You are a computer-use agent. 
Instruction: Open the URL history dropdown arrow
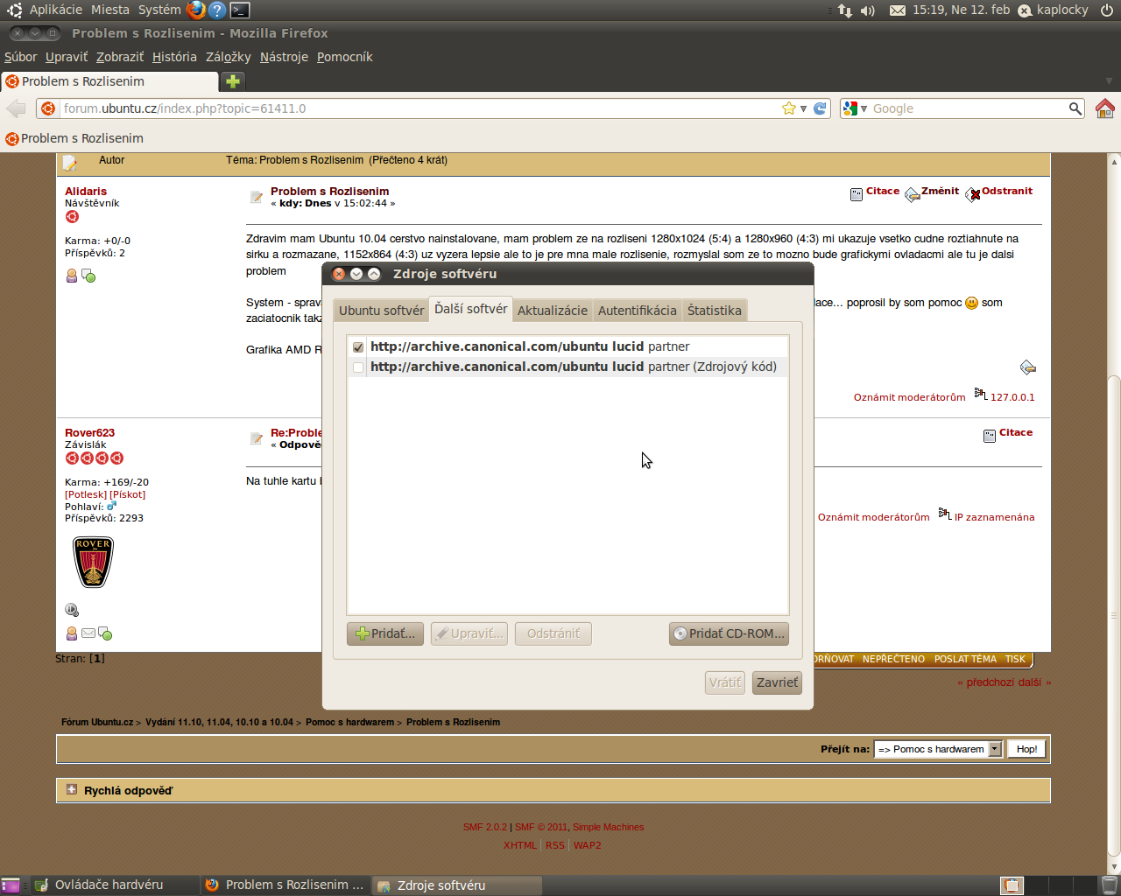click(x=803, y=108)
